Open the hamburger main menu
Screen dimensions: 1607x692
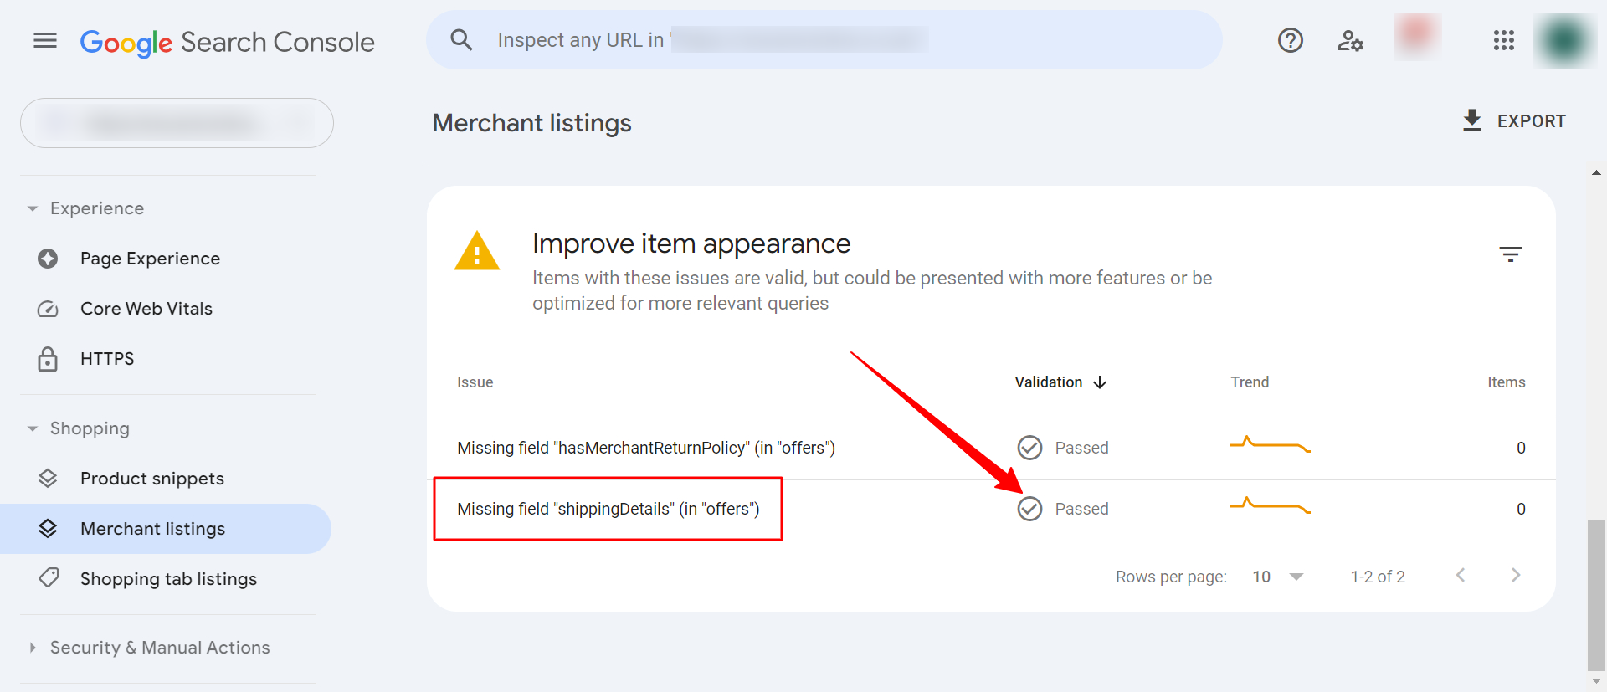[x=45, y=40]
